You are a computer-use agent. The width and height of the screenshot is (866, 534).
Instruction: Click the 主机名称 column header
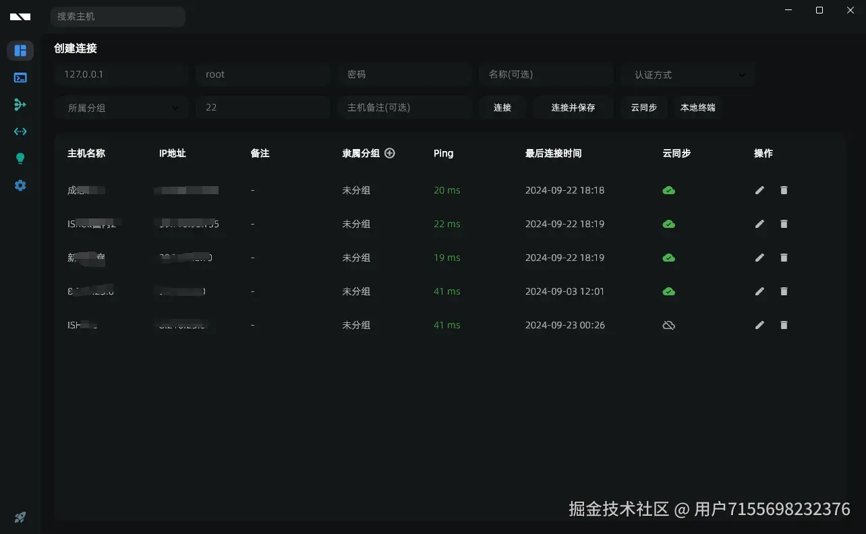coord(86,153)
